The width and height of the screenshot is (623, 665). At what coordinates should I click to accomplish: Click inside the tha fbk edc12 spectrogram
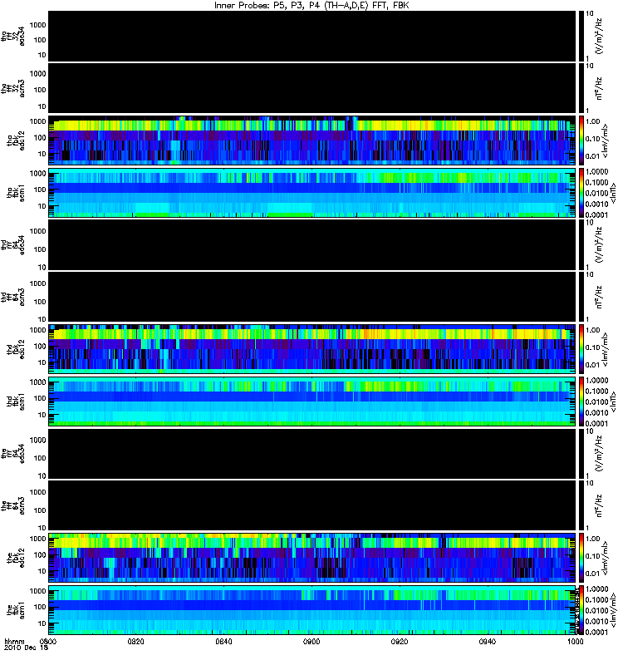click(312, 140)
